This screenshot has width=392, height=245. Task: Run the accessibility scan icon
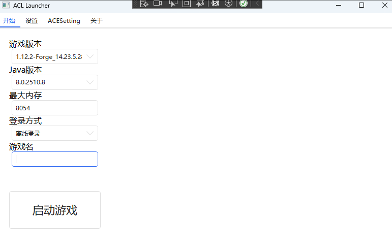click(228, 4)
